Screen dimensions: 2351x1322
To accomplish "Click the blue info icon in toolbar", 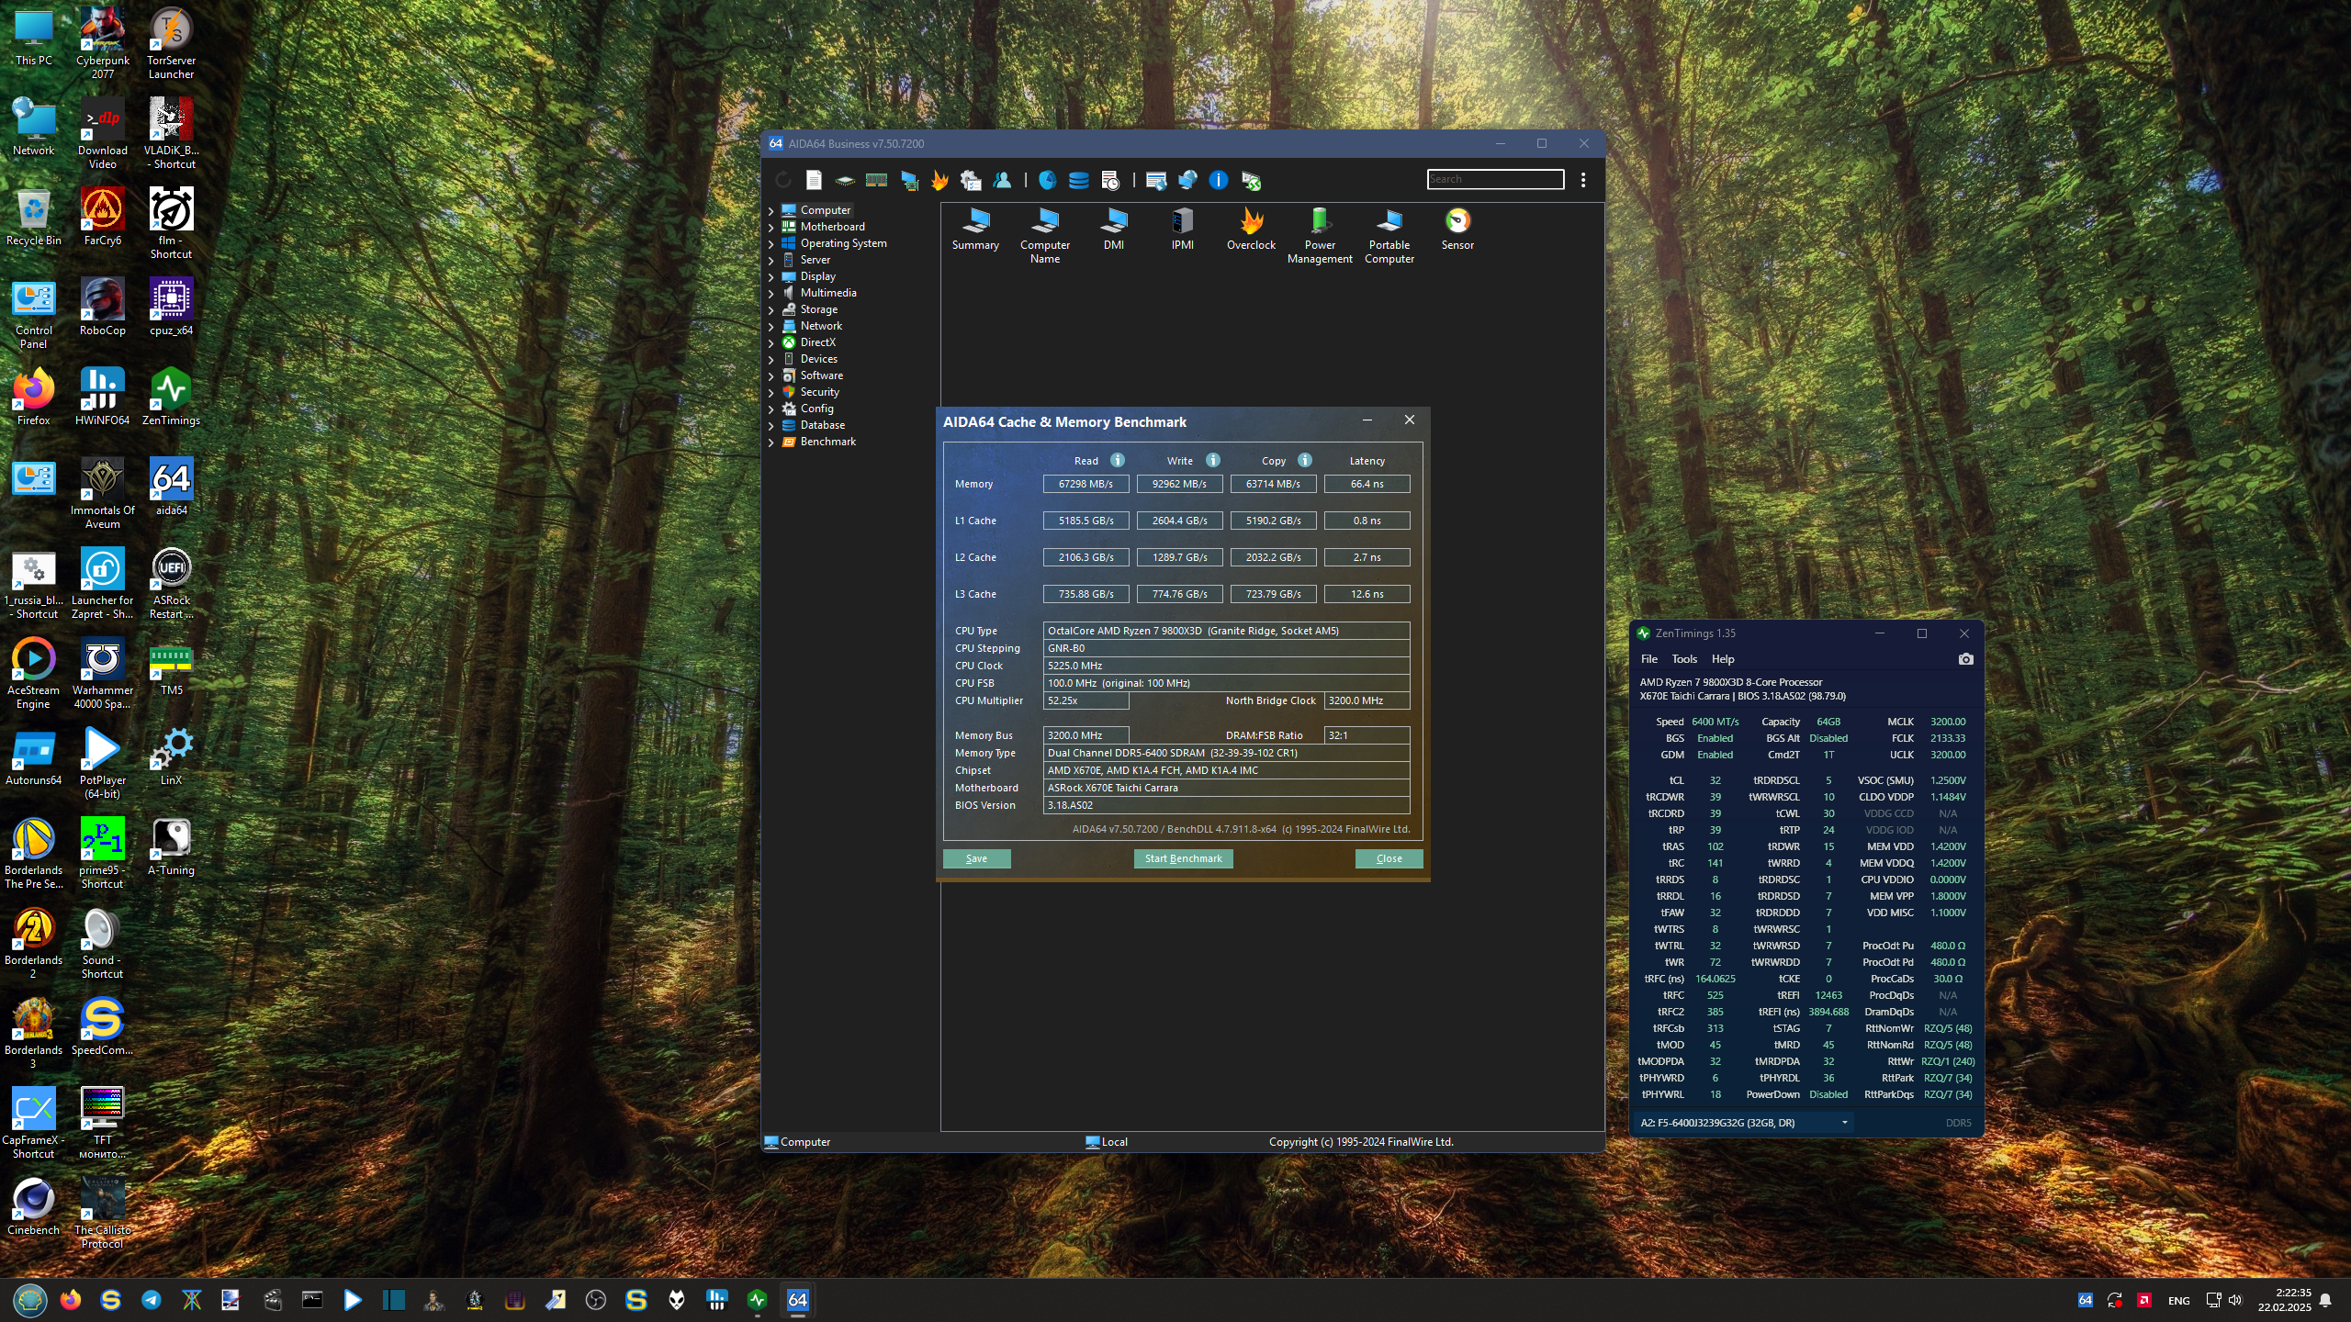I will point(1218,180).
